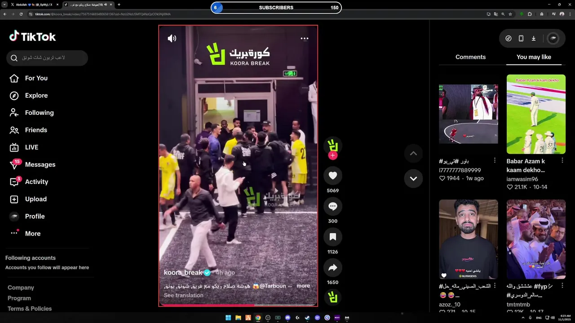Open the azoz._10 video thumbnail
The width and height of the screenshot is (575, 323).
(468, 239)
